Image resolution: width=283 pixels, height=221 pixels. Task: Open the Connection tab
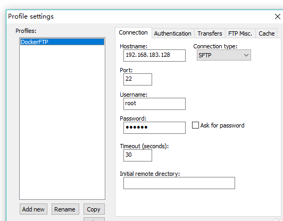tap(133, 32)
